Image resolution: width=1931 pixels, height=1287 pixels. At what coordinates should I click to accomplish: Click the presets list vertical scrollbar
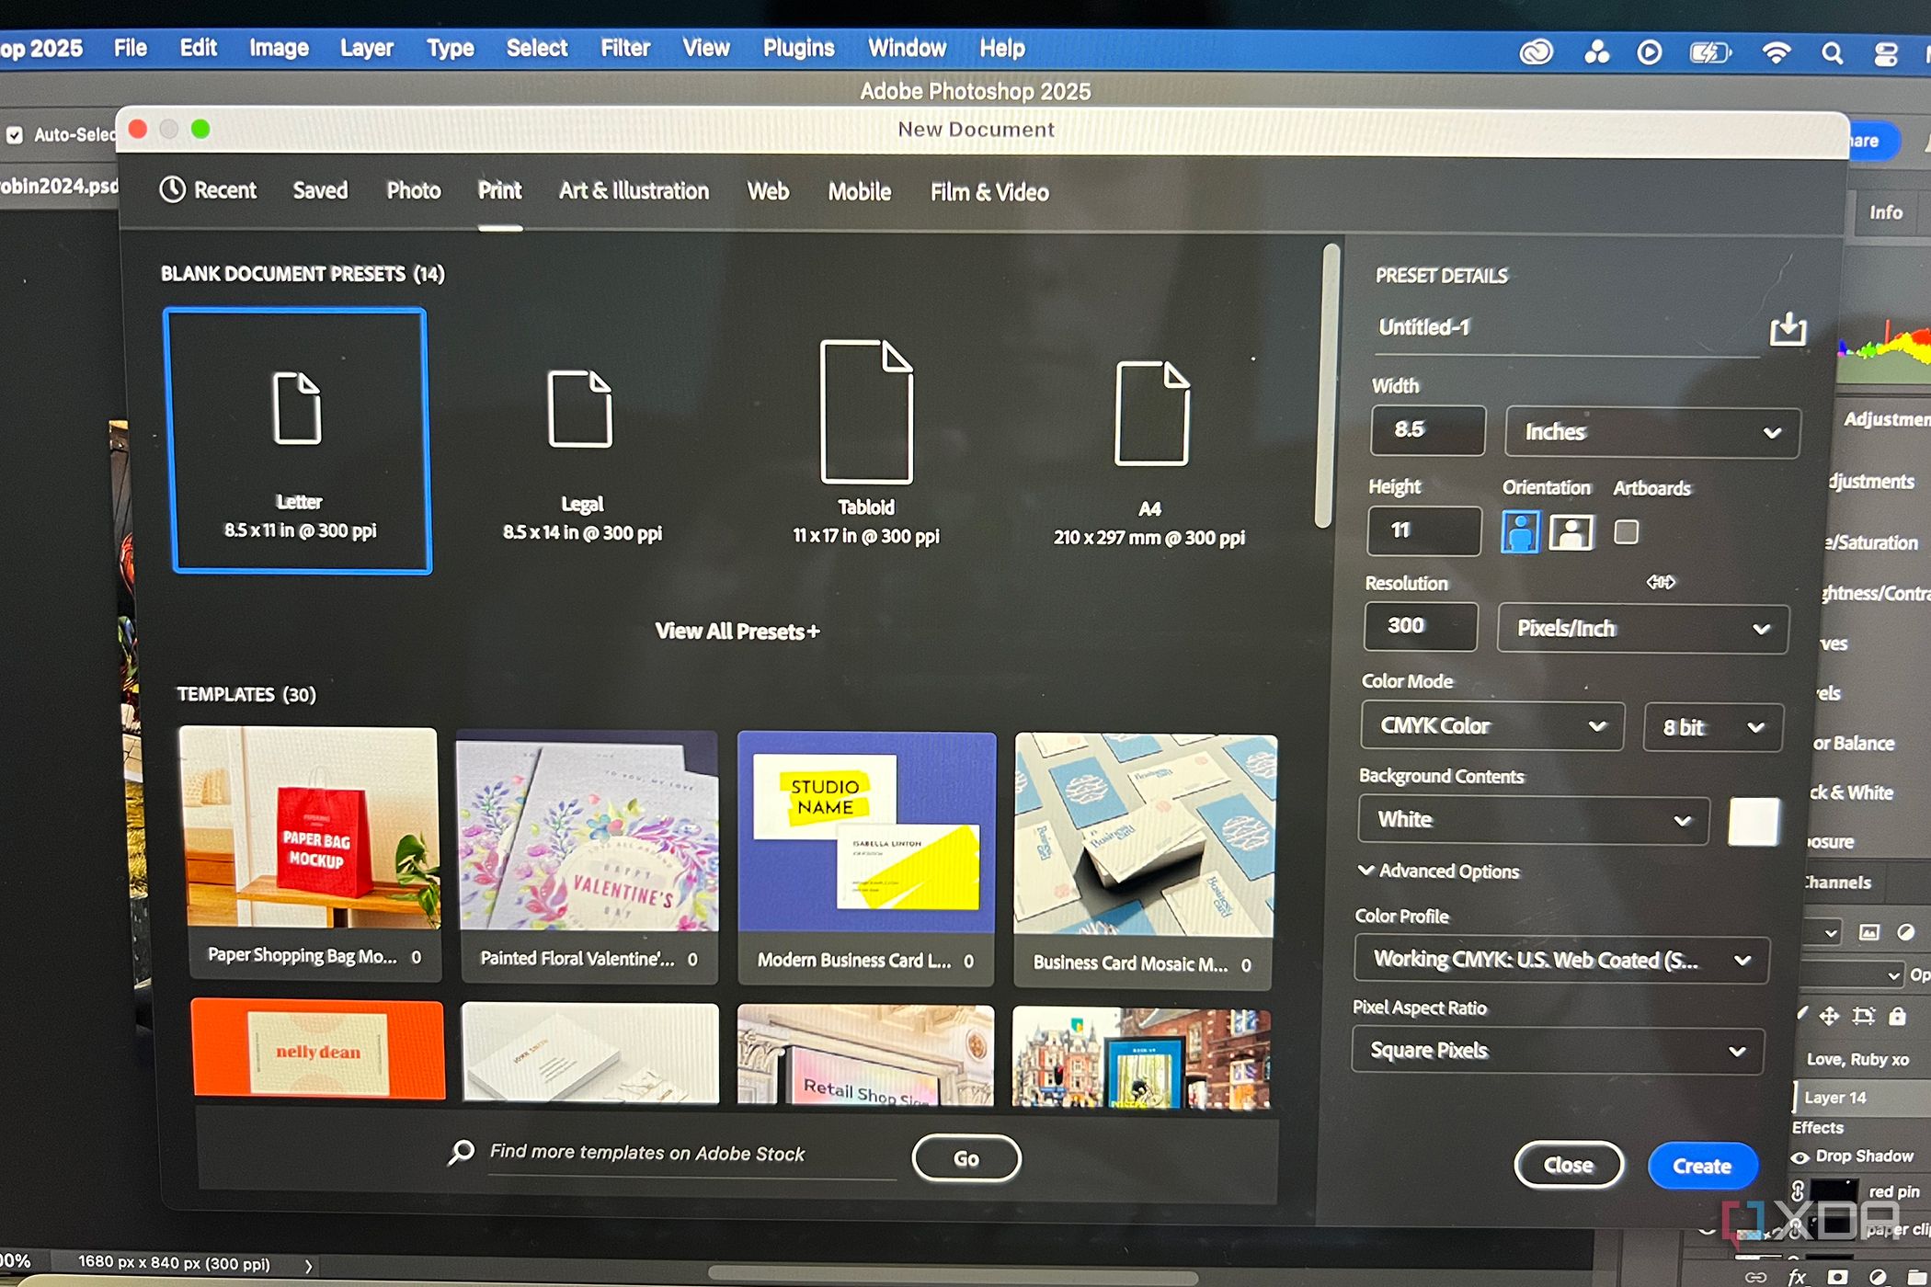point(1325,386)
